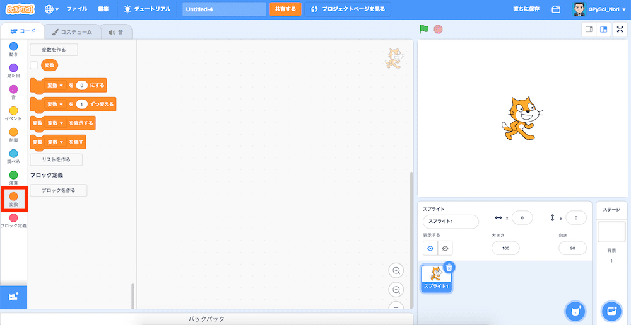Select the イベント block category
The width and height of the screenshot is (631, 325).
click(13, 113)
